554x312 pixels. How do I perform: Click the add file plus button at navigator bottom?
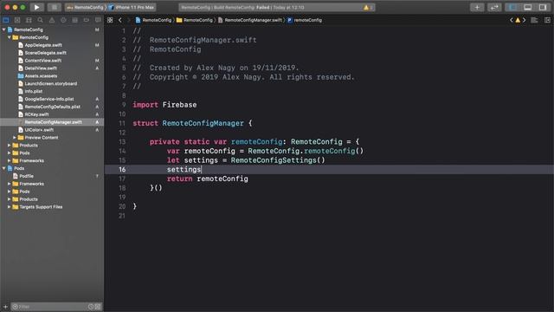coord(5,307)
